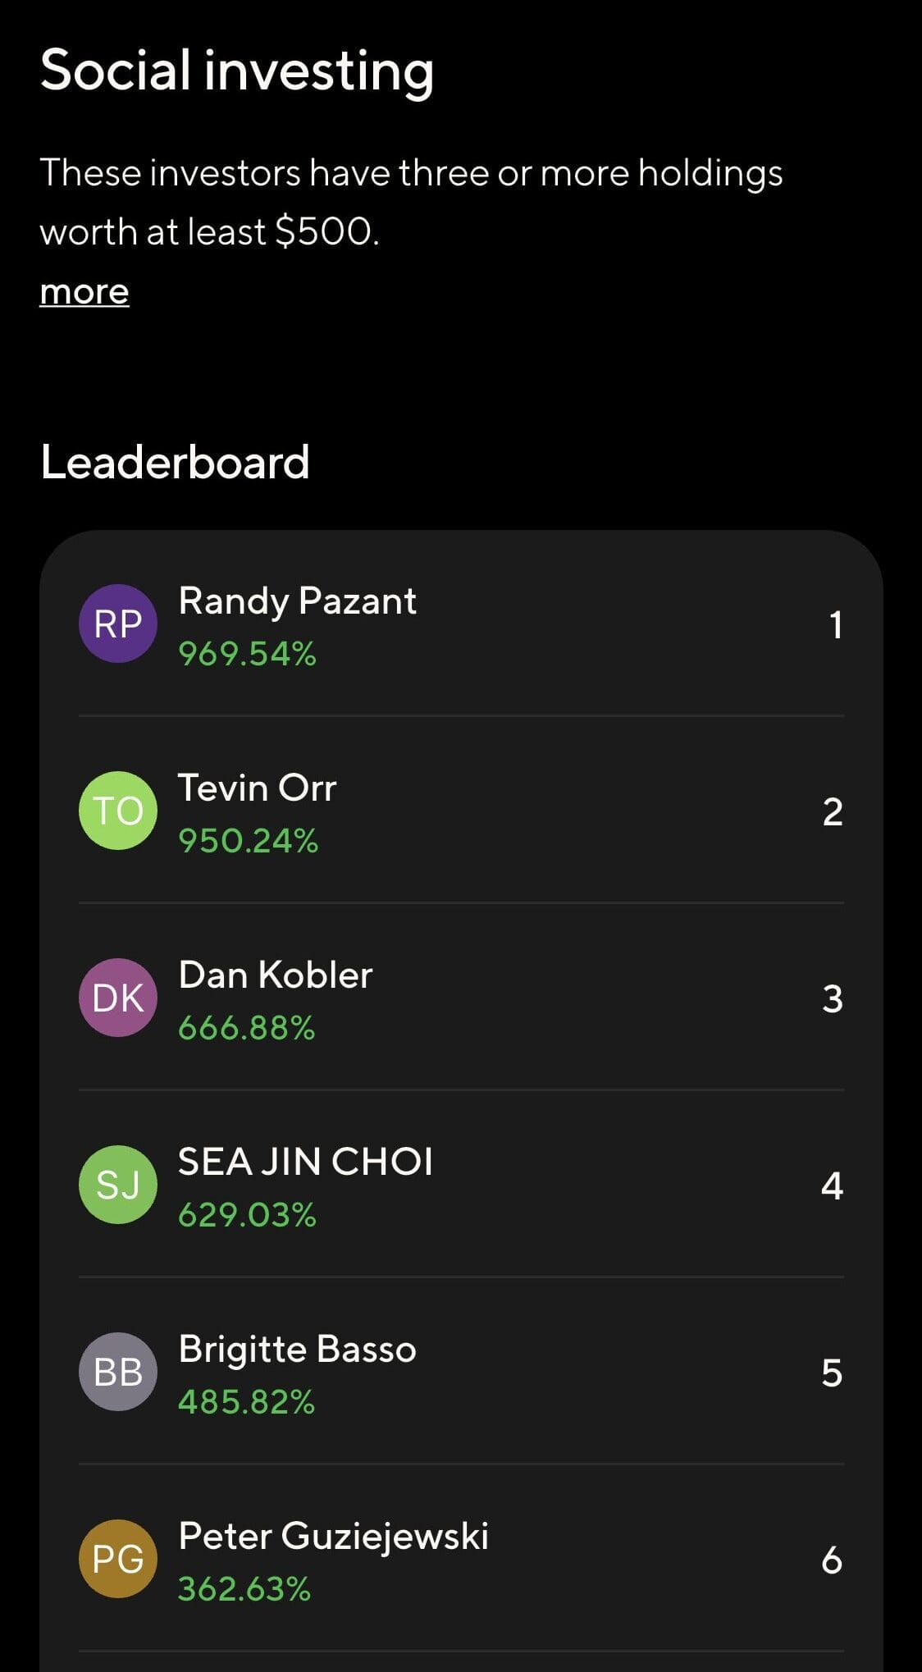
Task: Open Tevin Orr's profile name
Action: click(x=258, y=788)
